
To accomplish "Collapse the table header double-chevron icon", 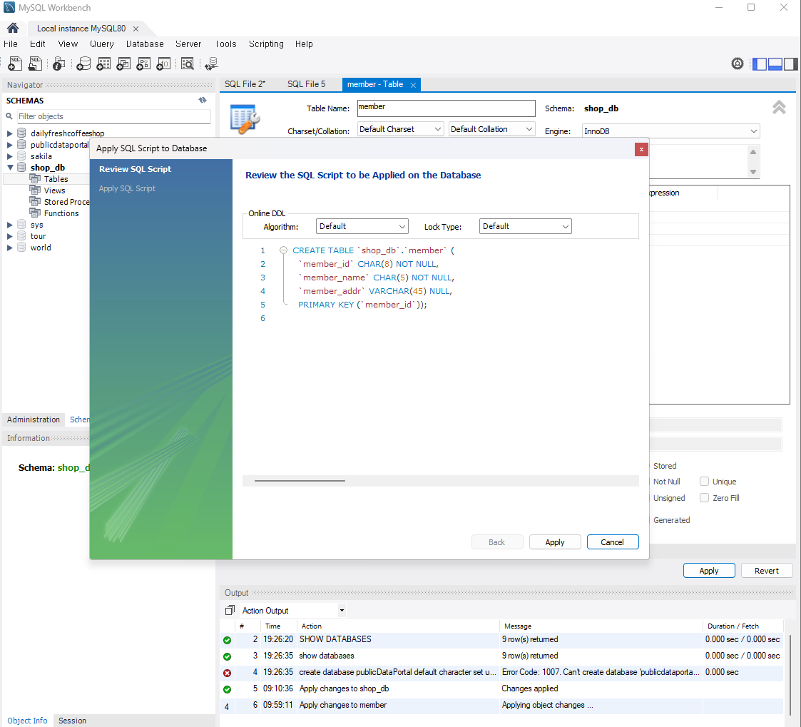I will pos(778,107).
